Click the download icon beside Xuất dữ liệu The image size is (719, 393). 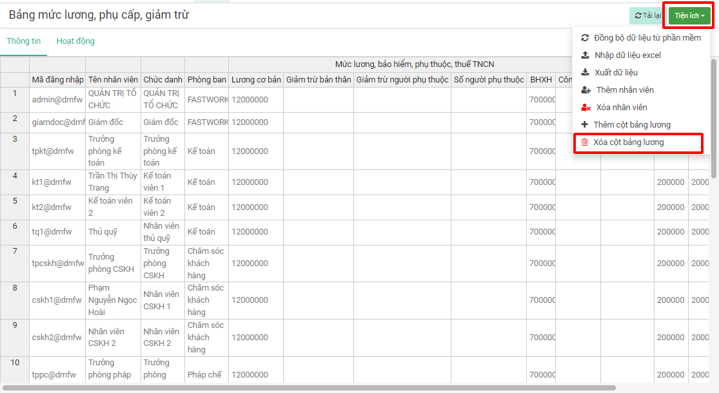coord(585,73)
